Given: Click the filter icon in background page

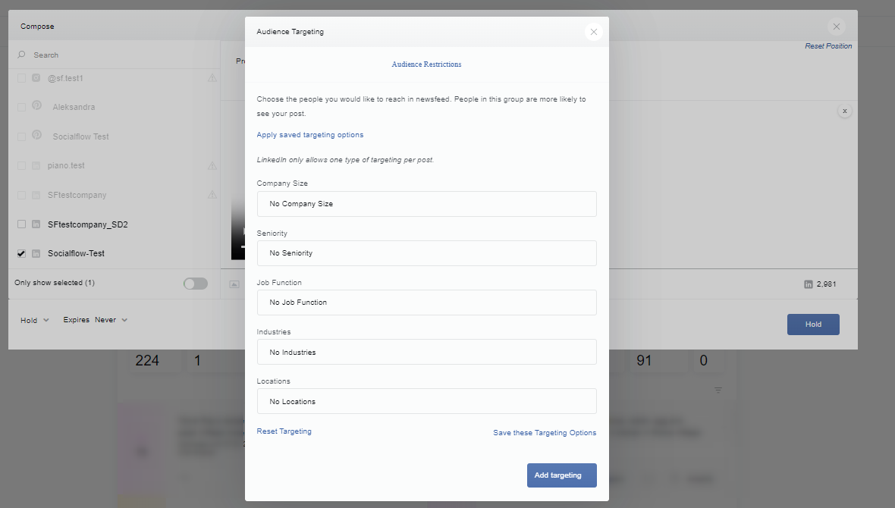Looking at the screenshot, I should pos(718,390).
